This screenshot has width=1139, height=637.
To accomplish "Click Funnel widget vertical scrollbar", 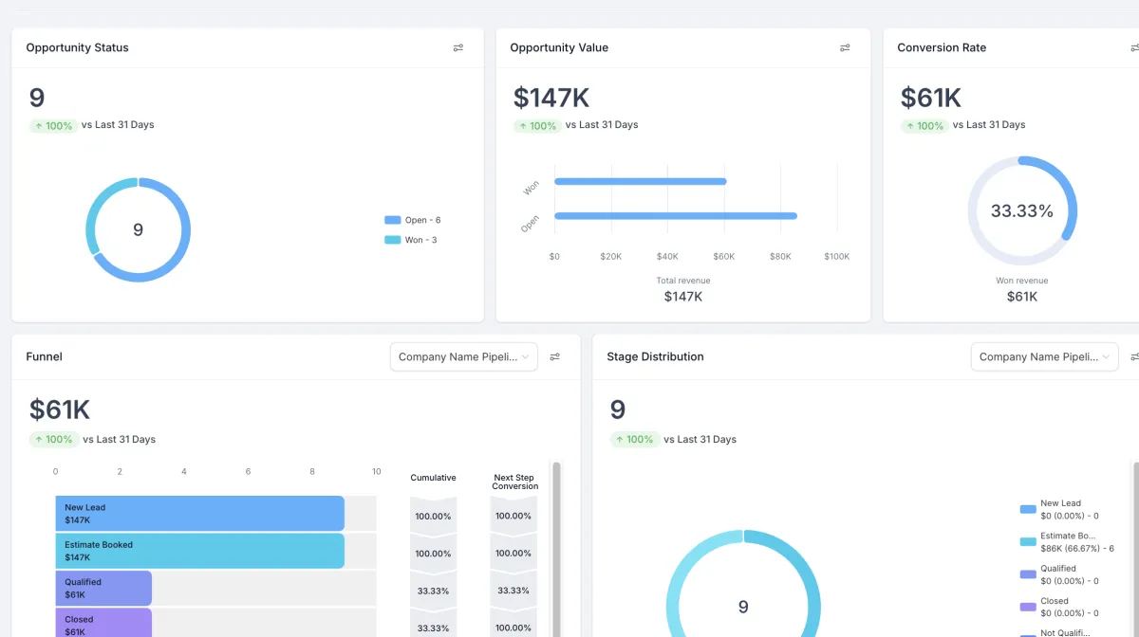I will click(x=557, y=549).
